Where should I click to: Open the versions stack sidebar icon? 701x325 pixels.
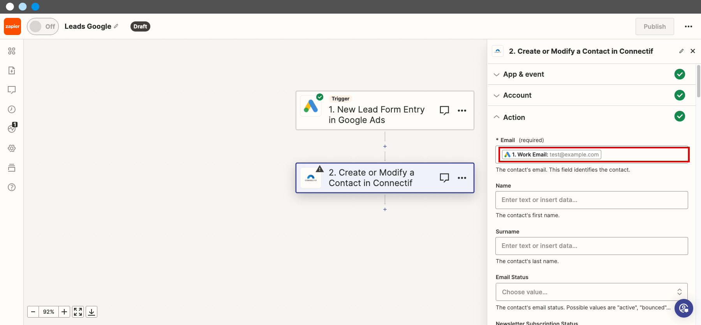(12, 168)
